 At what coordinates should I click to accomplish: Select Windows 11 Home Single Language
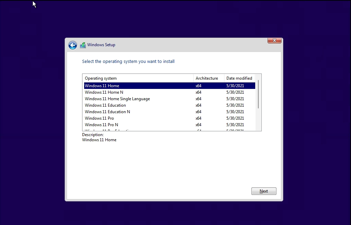tap(120, 98)
